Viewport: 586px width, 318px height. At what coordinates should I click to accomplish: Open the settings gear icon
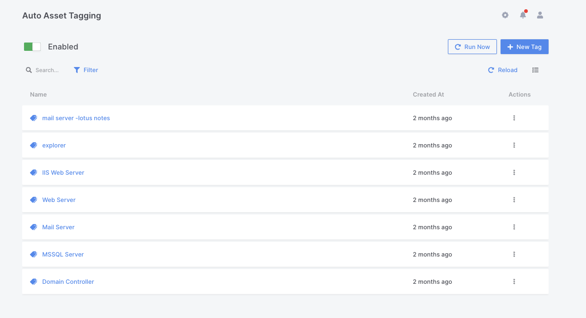point(505,15)
